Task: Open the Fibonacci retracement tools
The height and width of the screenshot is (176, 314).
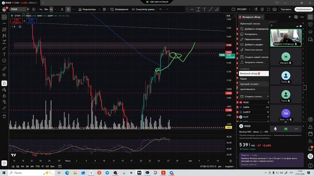Action: (4, 29)
